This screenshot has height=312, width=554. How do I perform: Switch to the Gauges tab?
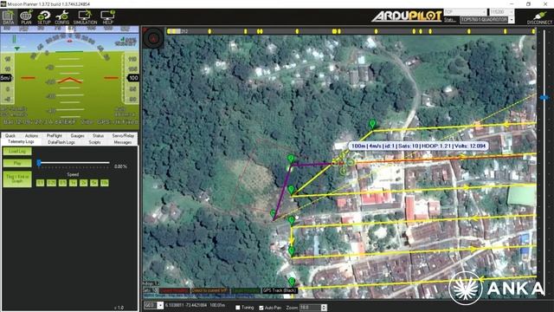pyautogui.click(x=77, y=136)
